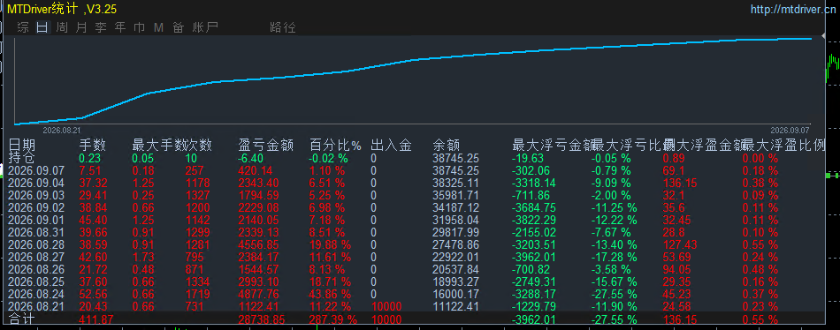Click the blue equity curve chart
The height and width of the screenshot is (330, 840).
click(x=413, y=80)
